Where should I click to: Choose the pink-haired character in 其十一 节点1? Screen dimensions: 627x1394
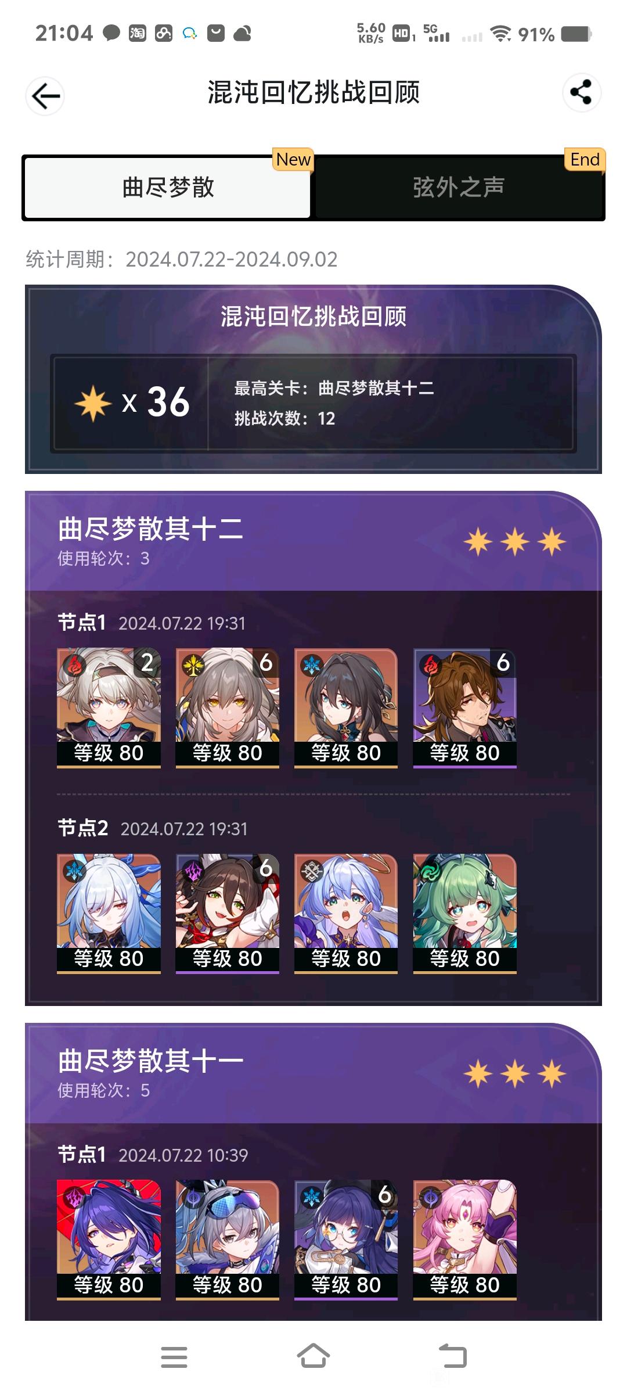465,1240
